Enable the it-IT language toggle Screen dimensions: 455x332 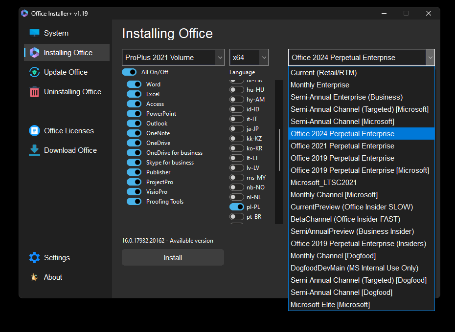tap(236, 119)
